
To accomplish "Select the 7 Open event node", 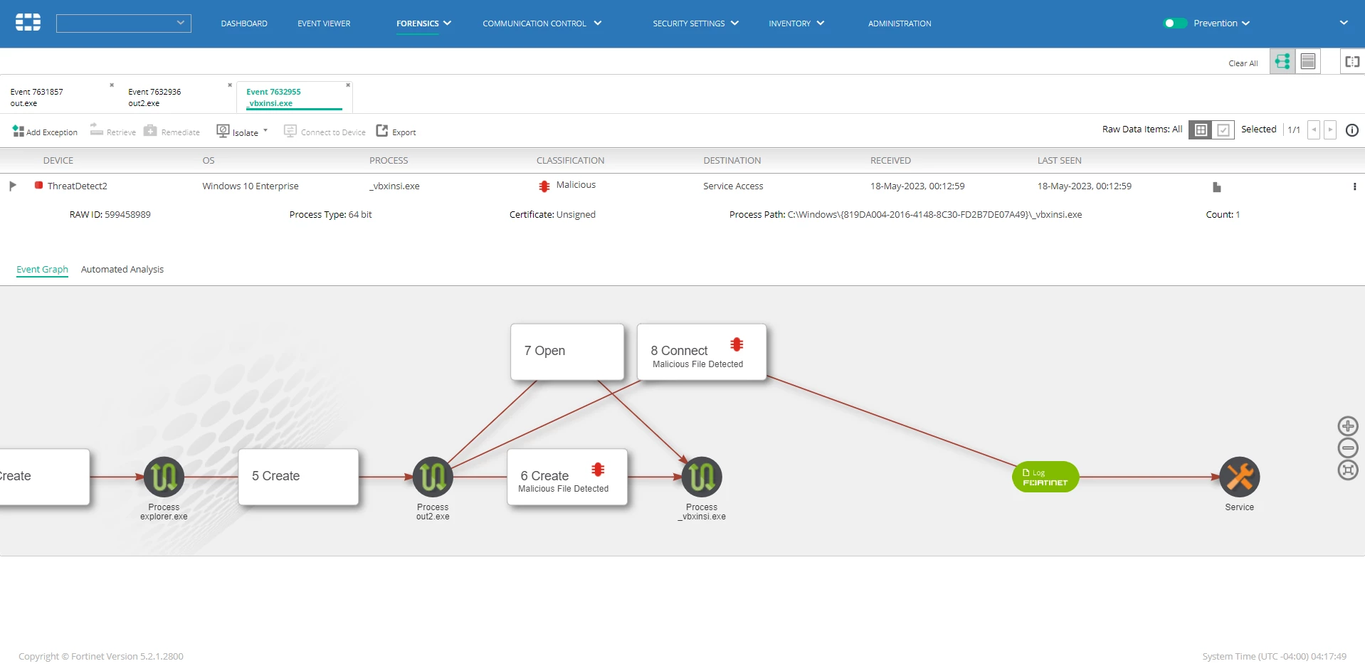I will point(567,351).
